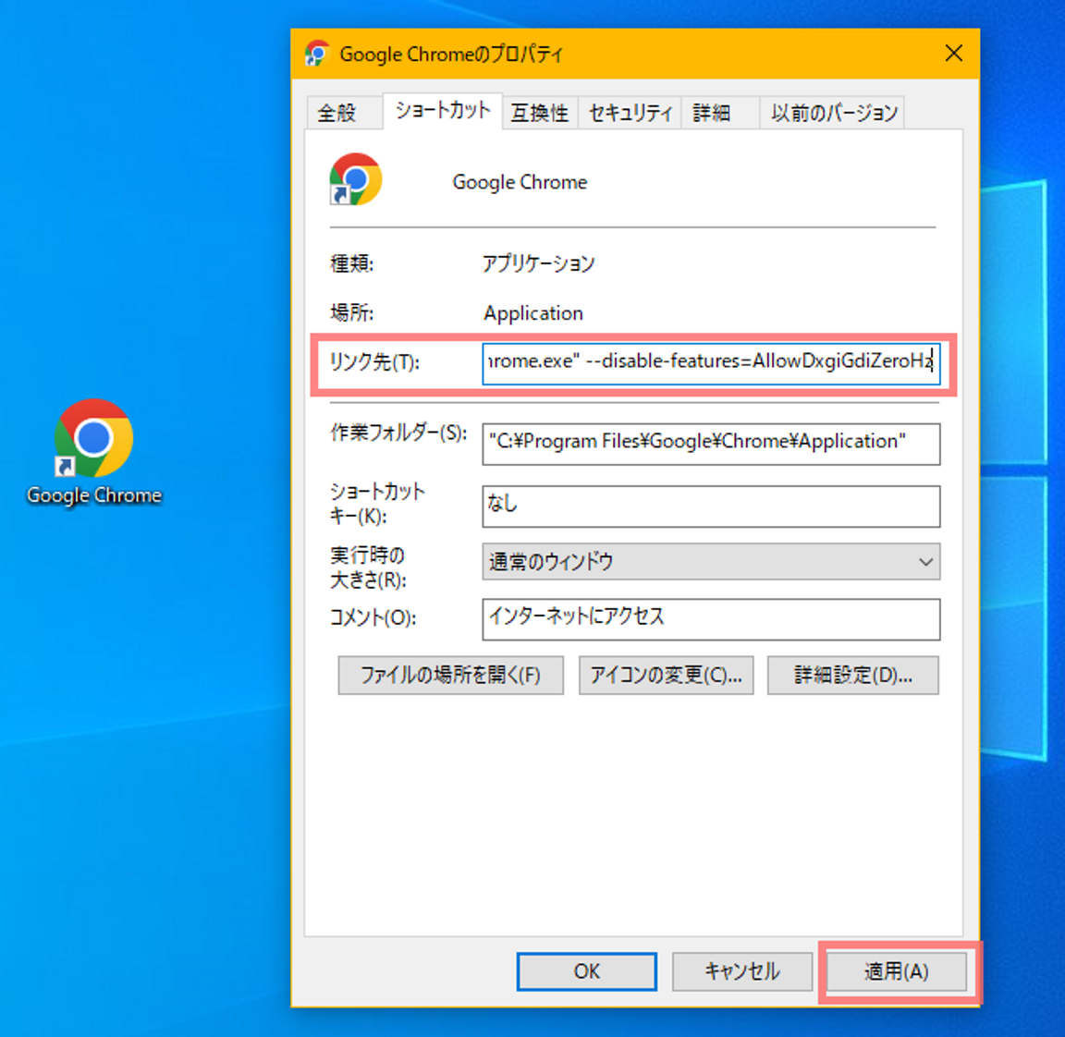The height and width of the screenshot is (1037, 1065).
Task: Close the Google Chrome properties dialog
Action: pyautogui.click(x=954, y=53)
